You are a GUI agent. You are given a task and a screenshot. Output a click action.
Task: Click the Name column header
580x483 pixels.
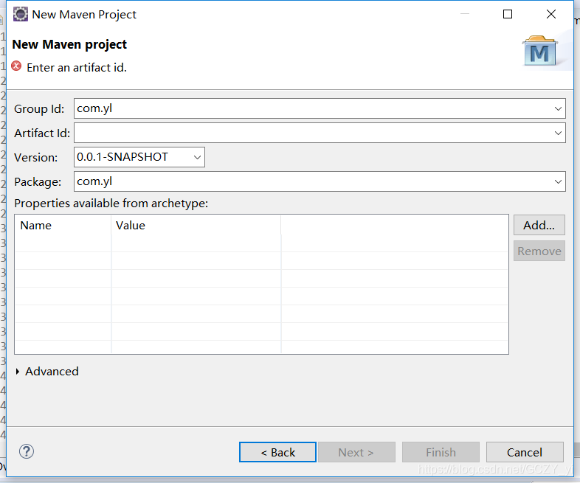pyautogui.click(x=63, y=226)
